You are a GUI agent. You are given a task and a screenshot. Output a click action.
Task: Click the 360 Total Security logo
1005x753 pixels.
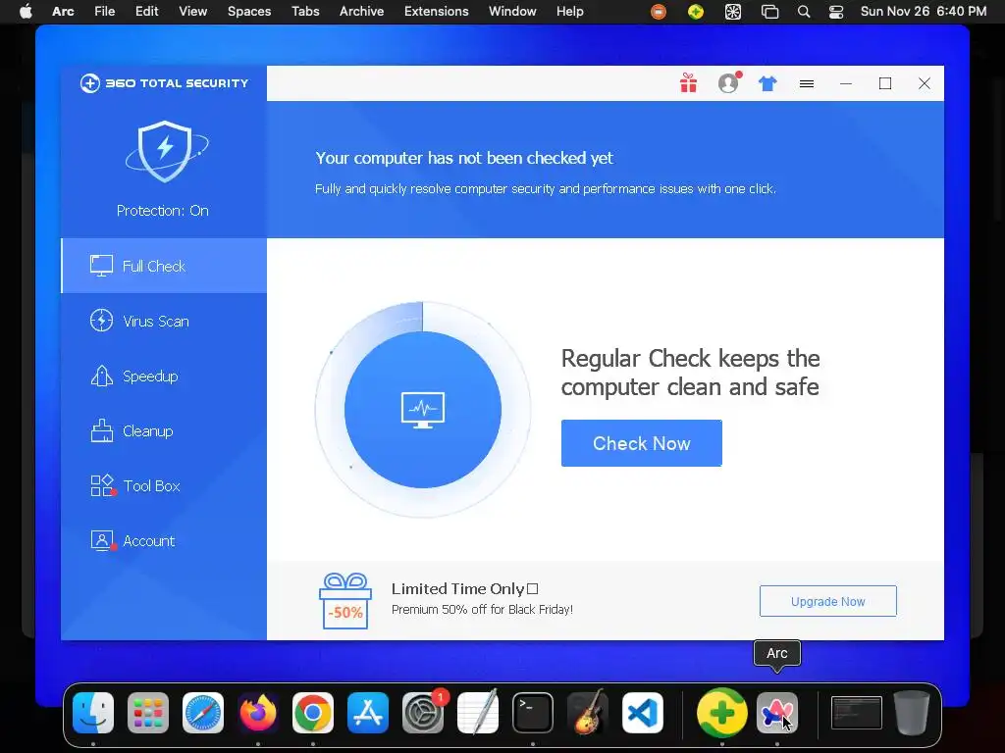coord(164,83)
